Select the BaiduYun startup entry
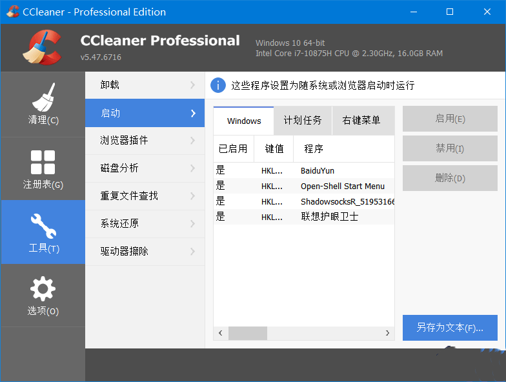 (318, 170)
